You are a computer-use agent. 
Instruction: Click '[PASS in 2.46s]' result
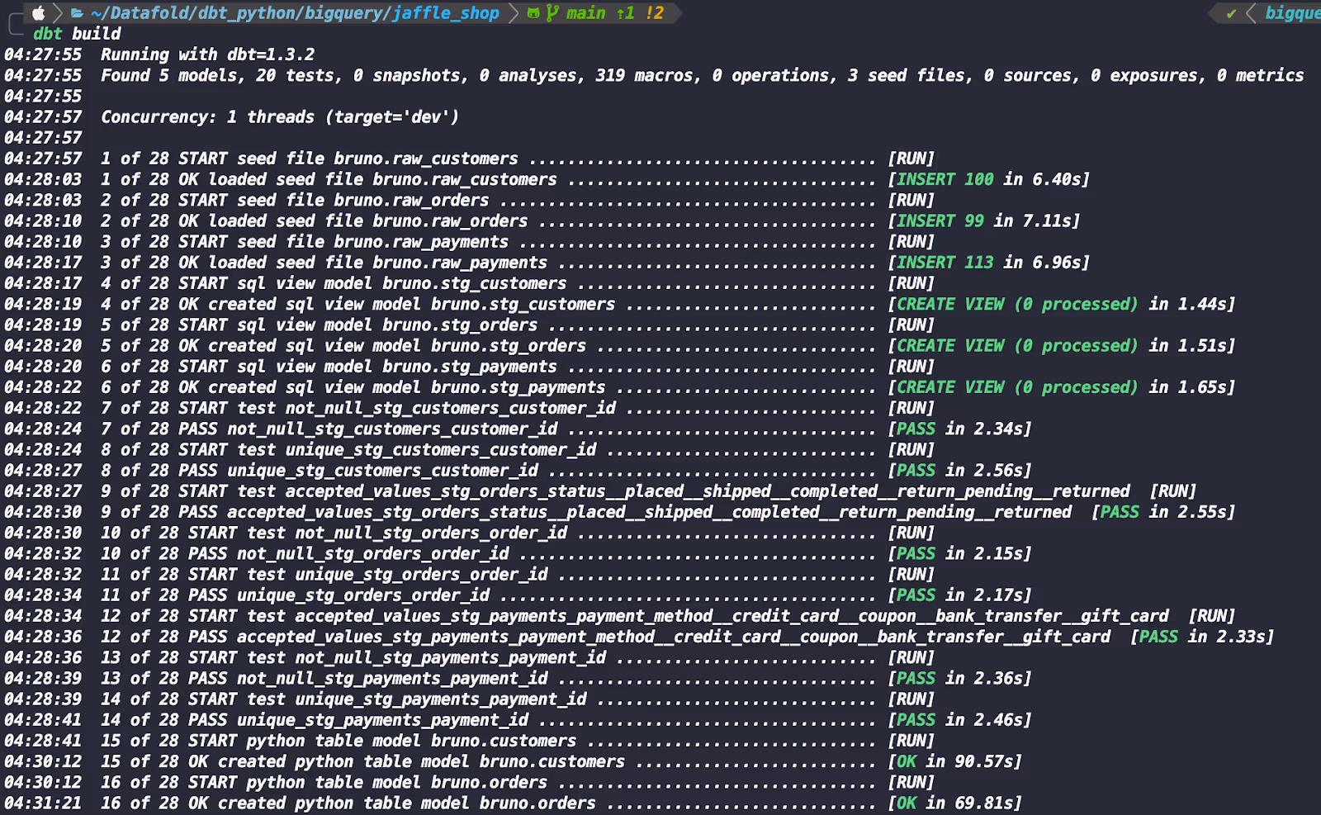click(x=960, y=719)
